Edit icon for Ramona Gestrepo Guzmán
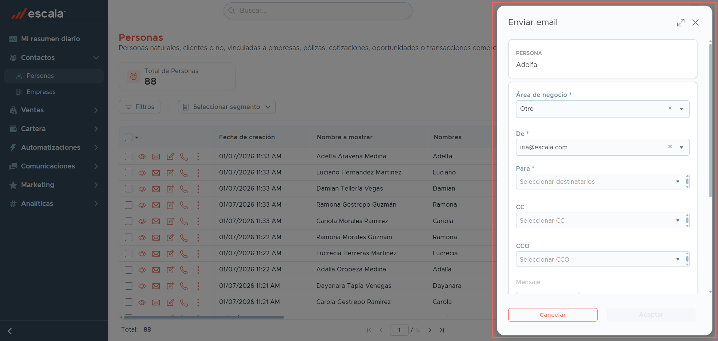 pyautogui.click(x=170, y=205)
